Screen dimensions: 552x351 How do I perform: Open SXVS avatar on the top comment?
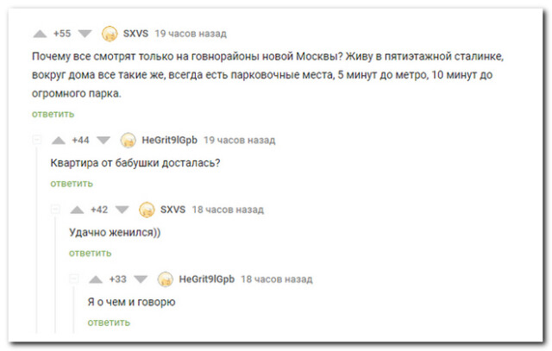pos(110,34)
